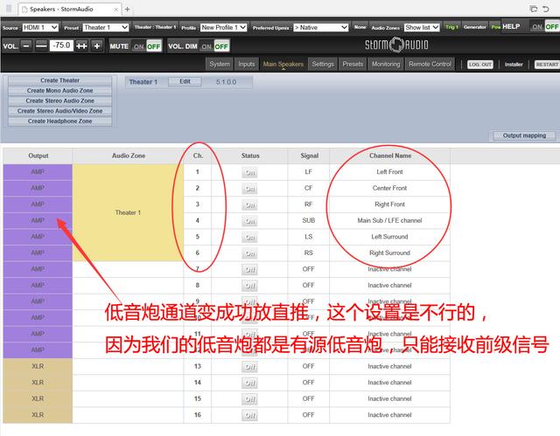Open Output mapping
Screen dimensions: 560x436
coord(524,135)
